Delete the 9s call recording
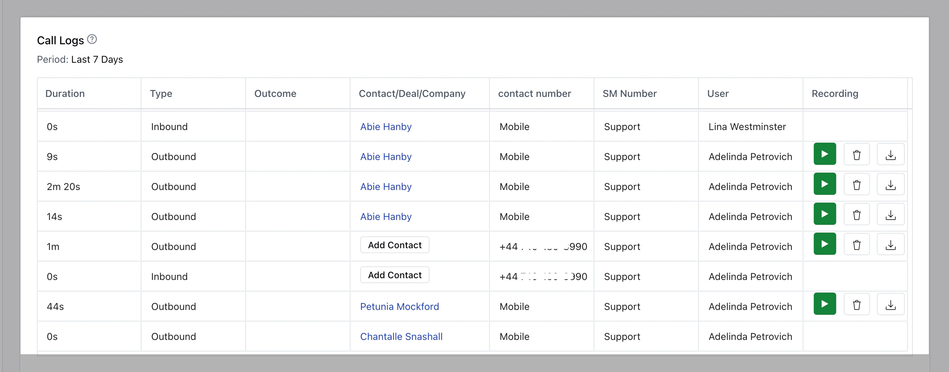Image resolution: width=949 pixels, height=372 pixels. 857,154
